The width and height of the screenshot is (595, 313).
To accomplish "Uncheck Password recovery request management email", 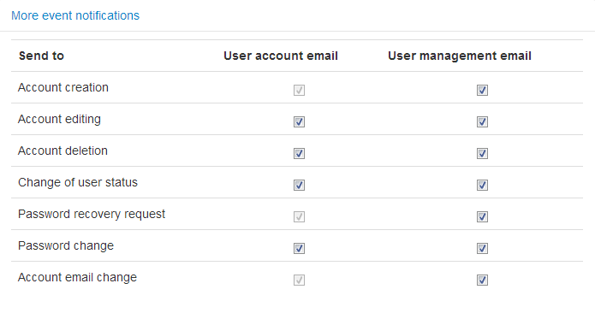I will click(482, 216).
